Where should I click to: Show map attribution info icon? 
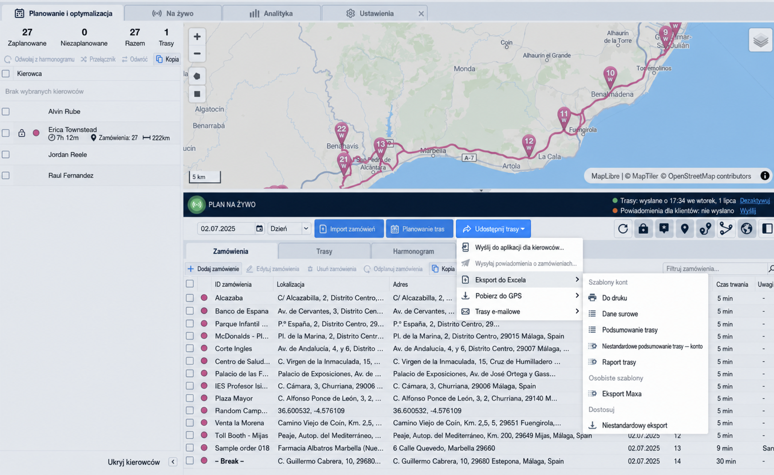point(765,176)
